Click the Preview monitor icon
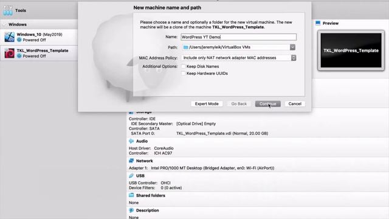Screen dimensions: 389x219 coord(318,23)
